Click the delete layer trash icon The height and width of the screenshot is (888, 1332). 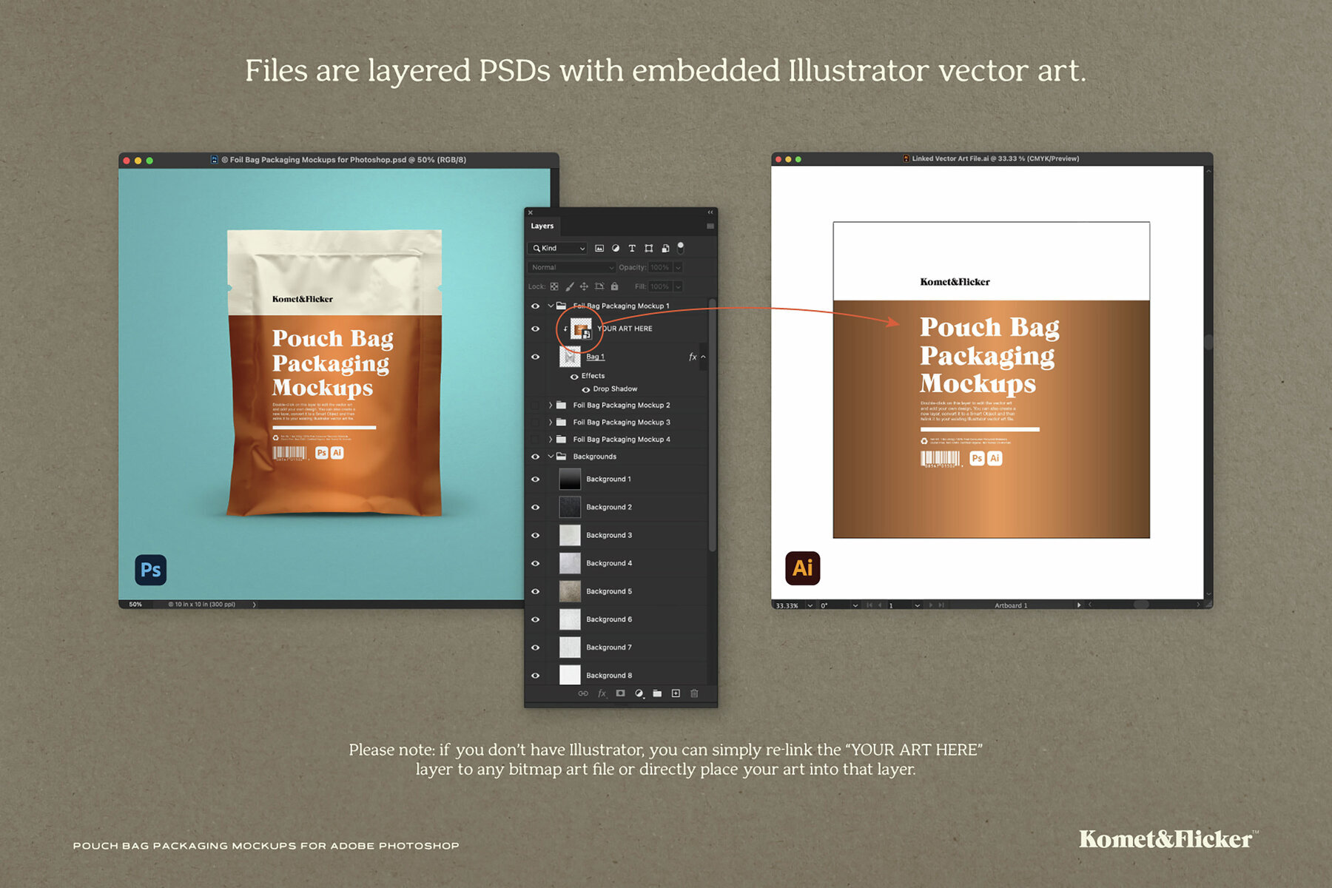[x=694, y=693]
